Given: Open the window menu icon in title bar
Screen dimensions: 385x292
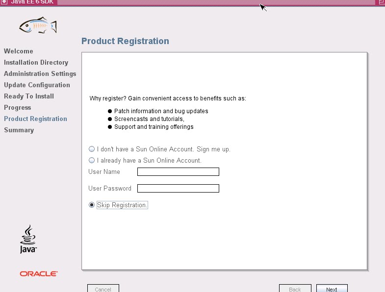Looking at the screenshot, I should click(x=3, y=2).
